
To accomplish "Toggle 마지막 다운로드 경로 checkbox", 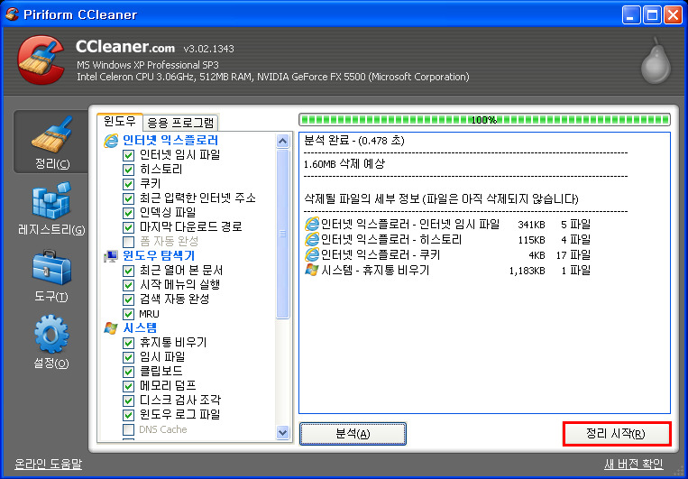I will (128, 228).
